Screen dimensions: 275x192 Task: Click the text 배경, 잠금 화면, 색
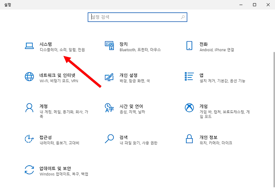coord(135,81)
